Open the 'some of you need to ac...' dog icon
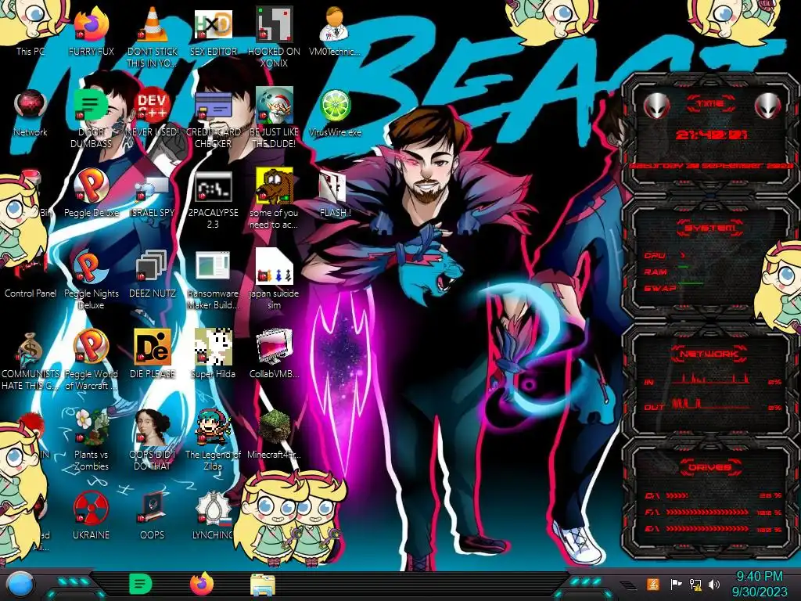801x601 pixels. click(275, 198)
